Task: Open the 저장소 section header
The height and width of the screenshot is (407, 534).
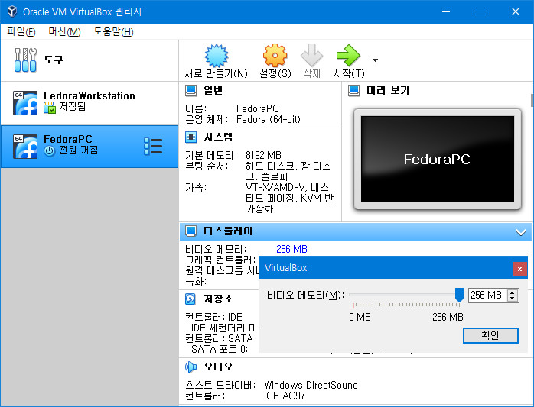Action: point(218,299)
